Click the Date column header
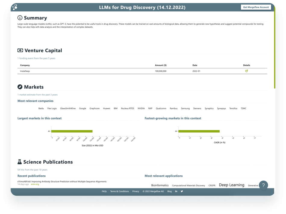 pos(195,65)
